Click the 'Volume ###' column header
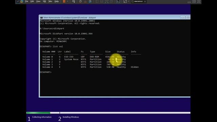217x122 pixels. tap(49, 52)
